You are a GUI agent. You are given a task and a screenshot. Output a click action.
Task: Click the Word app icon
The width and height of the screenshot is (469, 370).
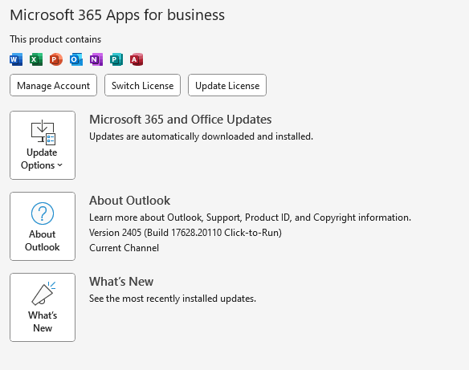tap(16, 59)
